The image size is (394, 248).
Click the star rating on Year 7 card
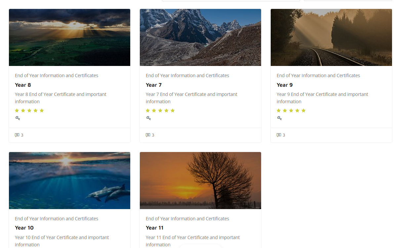coord(160,110)
